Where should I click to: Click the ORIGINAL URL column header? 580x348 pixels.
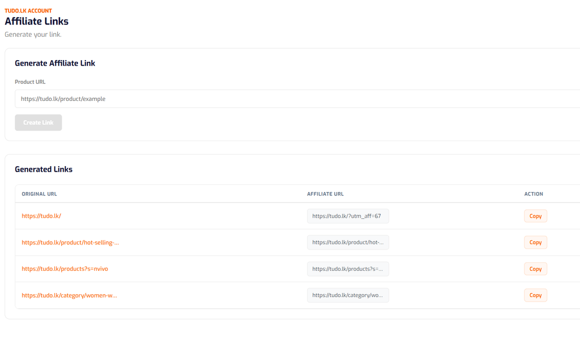(x=39, y=194)
